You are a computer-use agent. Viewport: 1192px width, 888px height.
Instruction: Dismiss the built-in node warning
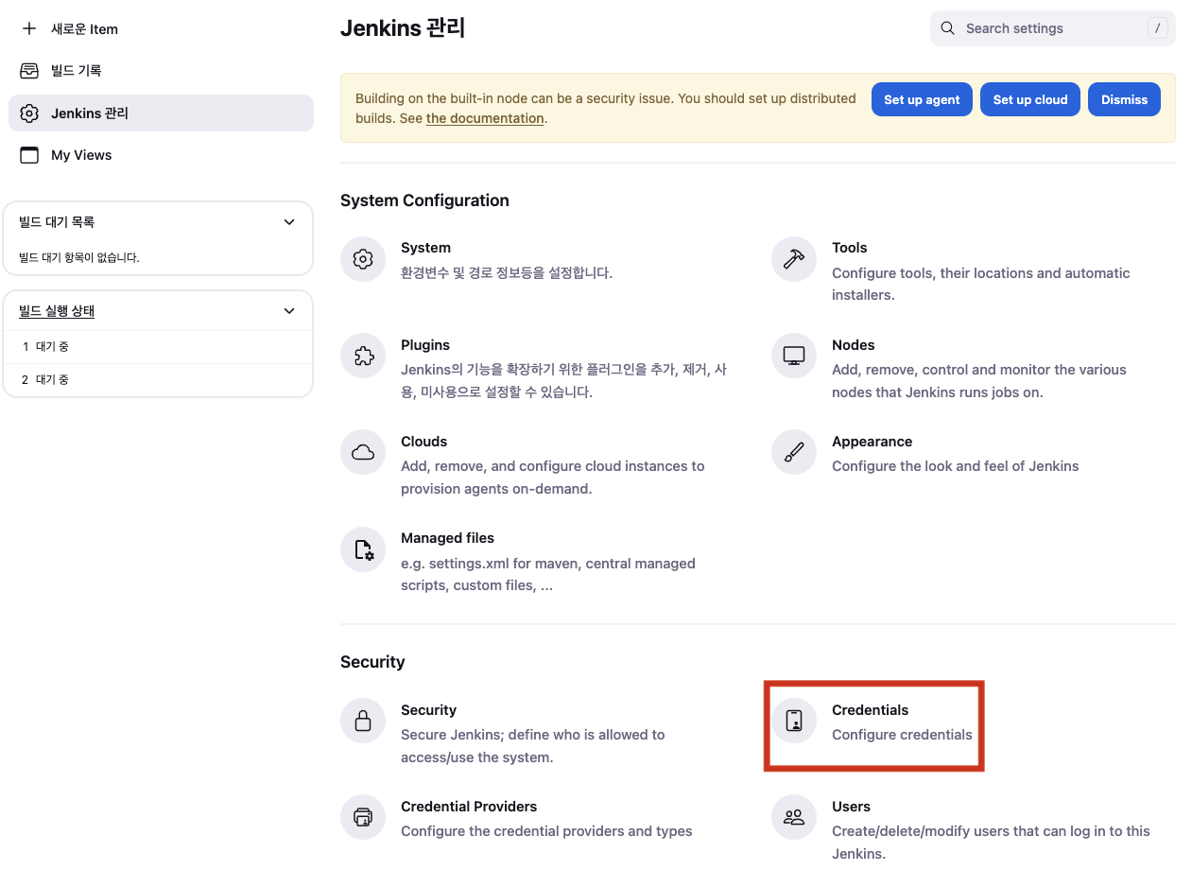(1124, 99)
